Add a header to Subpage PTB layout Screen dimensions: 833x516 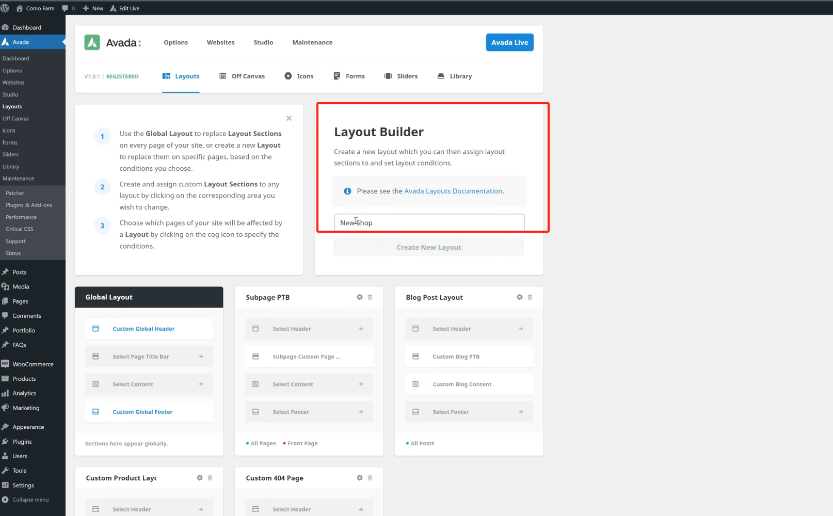point(361,329)
